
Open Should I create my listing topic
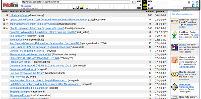(x=37, y=28)
